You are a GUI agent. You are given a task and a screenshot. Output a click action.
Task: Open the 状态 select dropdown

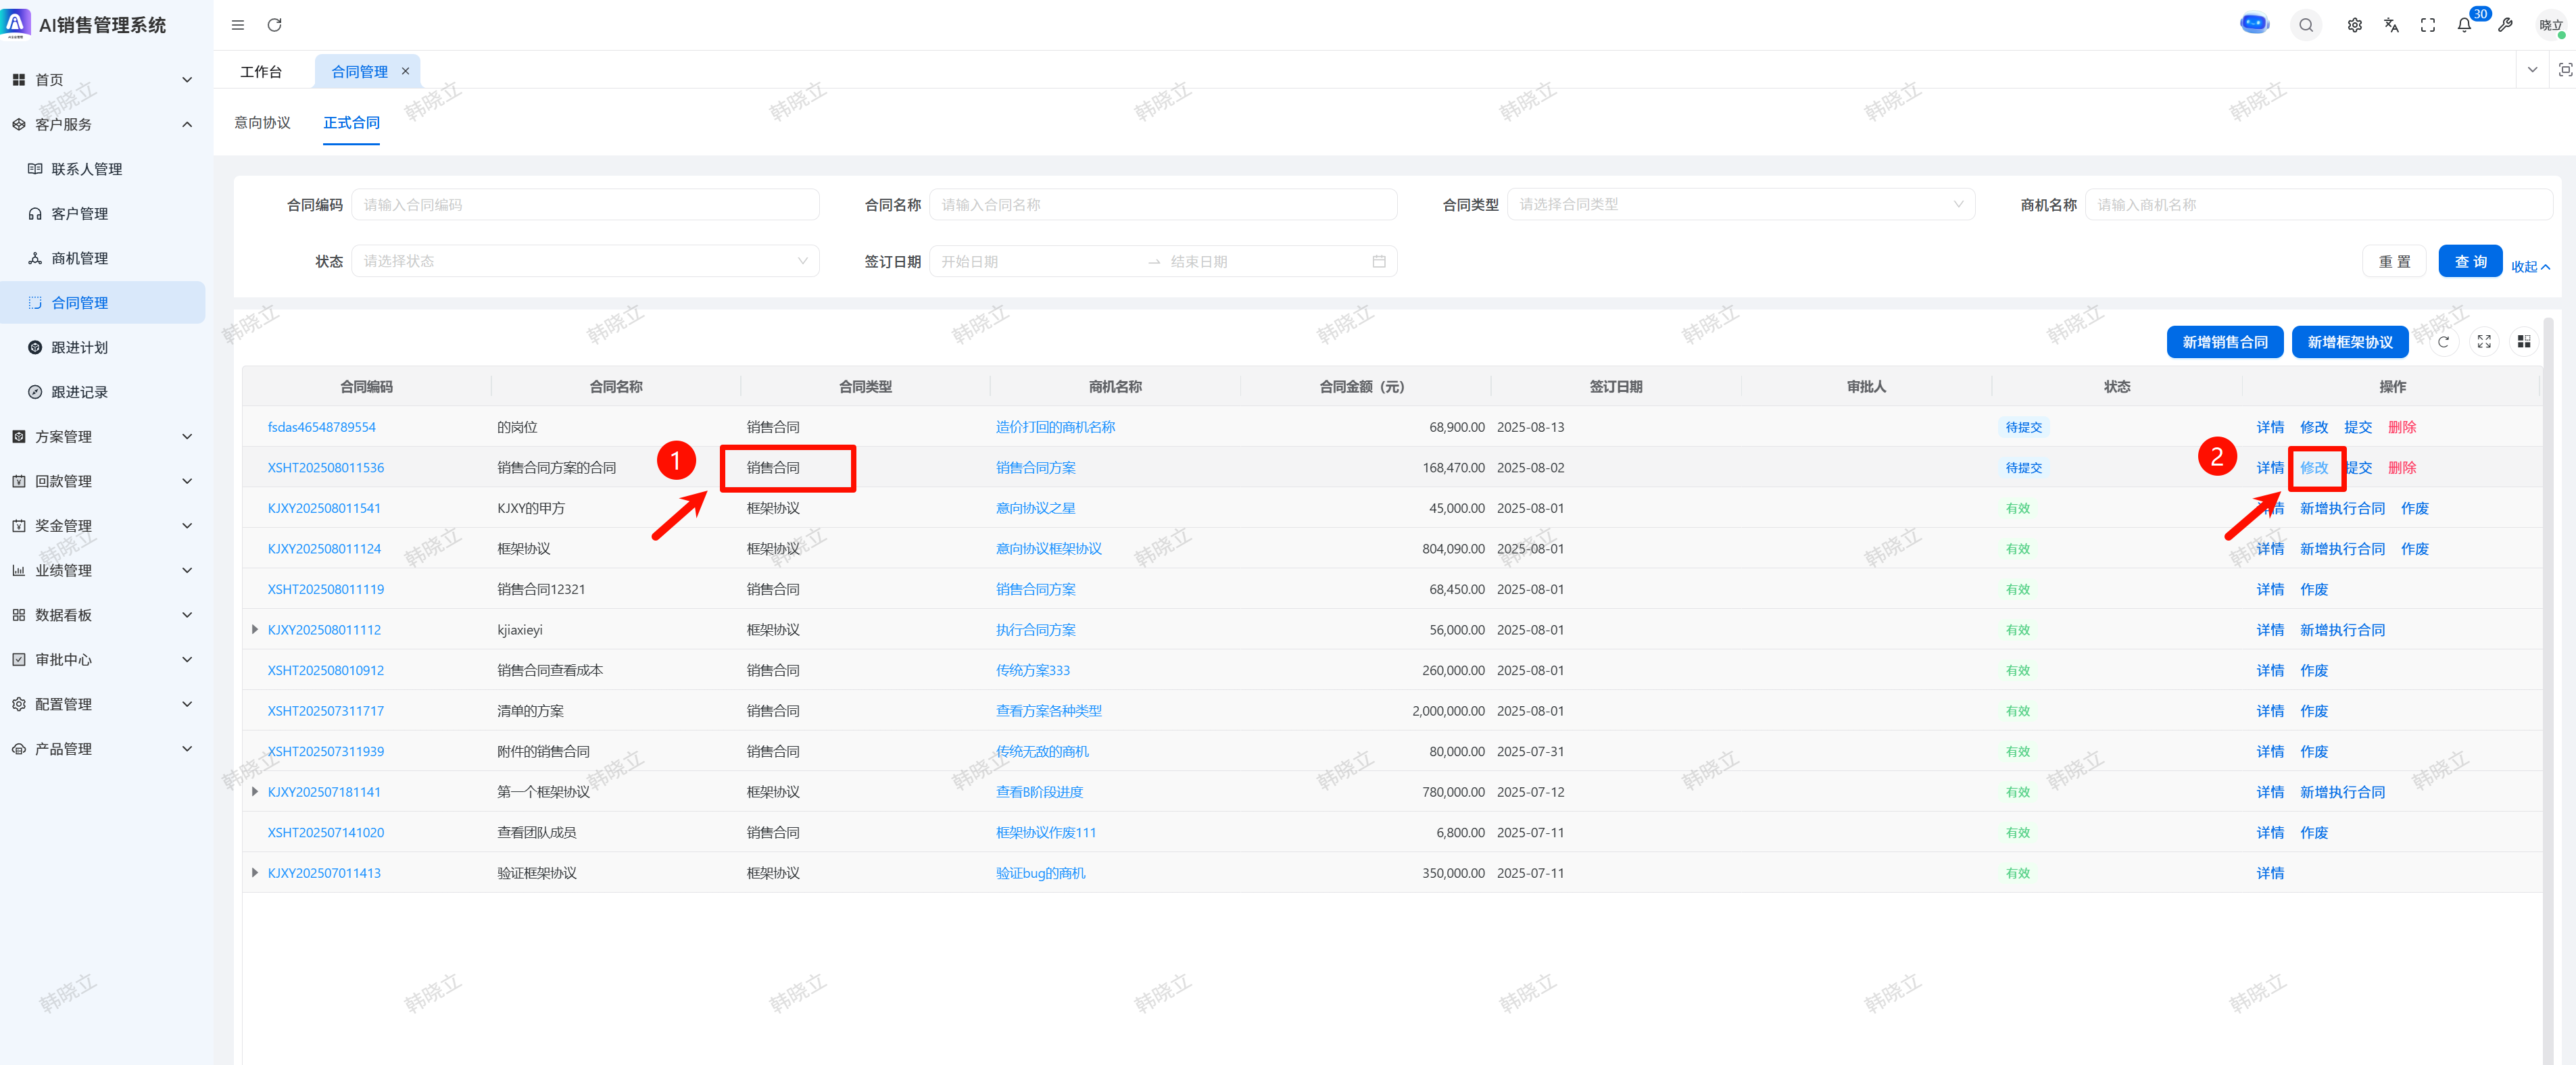585,261
